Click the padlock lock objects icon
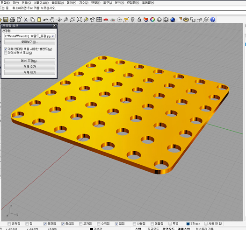 pos(139,20)
